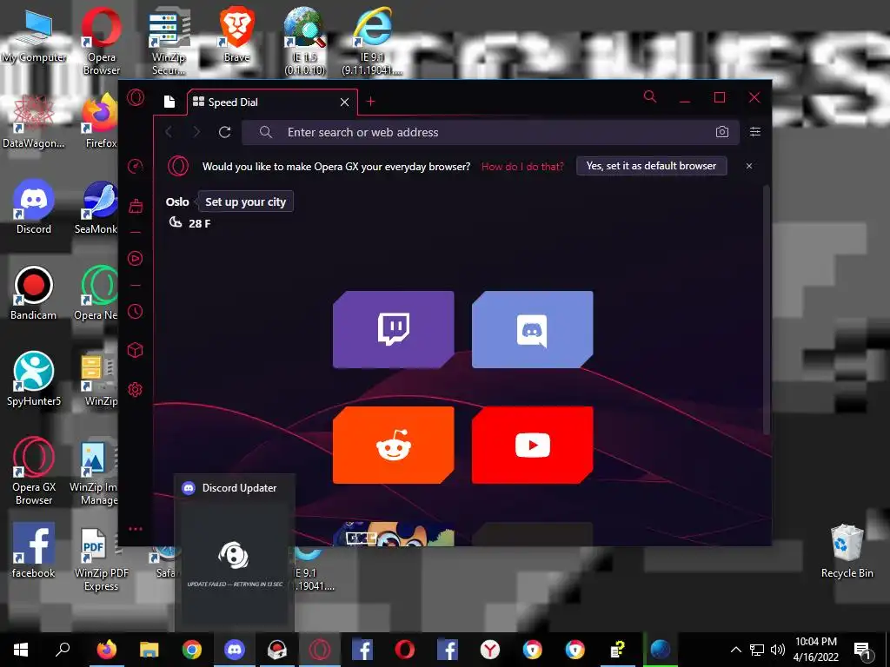Click 'How do I do that?' link
The height and width of the screenshot is (667, 890).
point(522,166)
